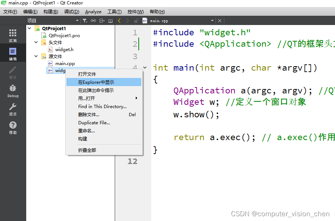Close the main.cpp document with X
Viewport: 335px width, 221px height.
(x=220, y=21)
